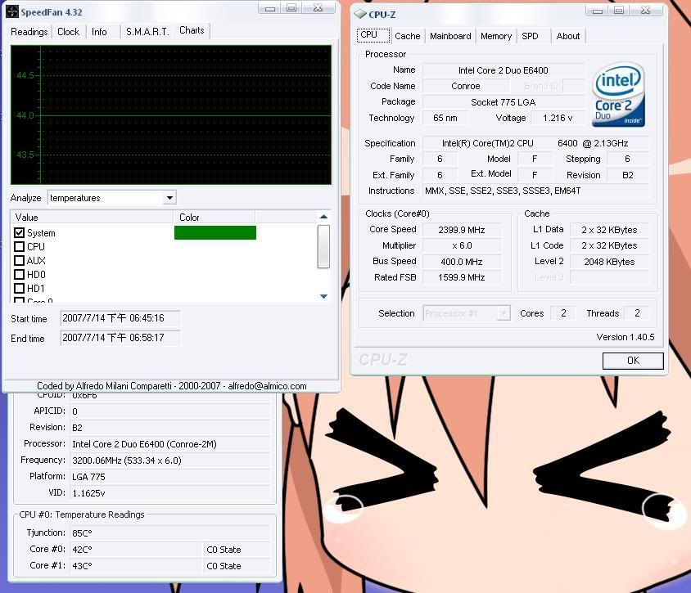The image size is (691, 593).
Task: Click the value list scrollbar thumb
Action: (x=323, y=246)
